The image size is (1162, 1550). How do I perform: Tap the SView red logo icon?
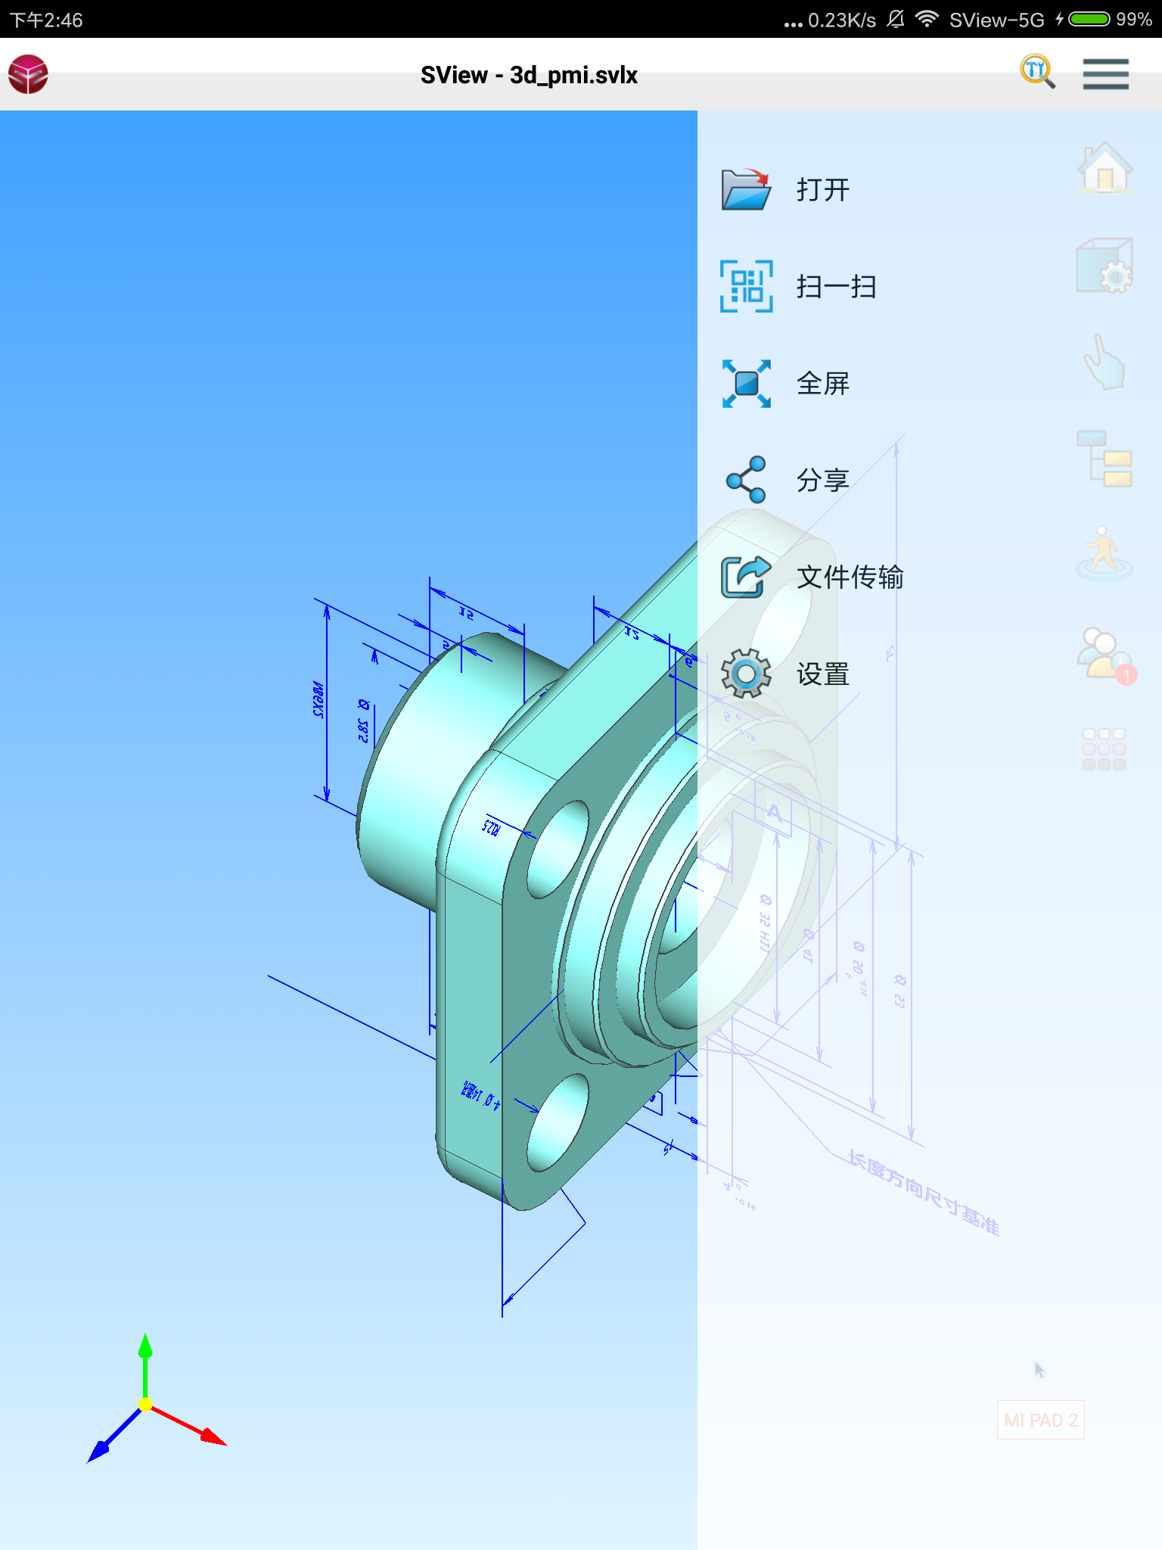[29, 74]
